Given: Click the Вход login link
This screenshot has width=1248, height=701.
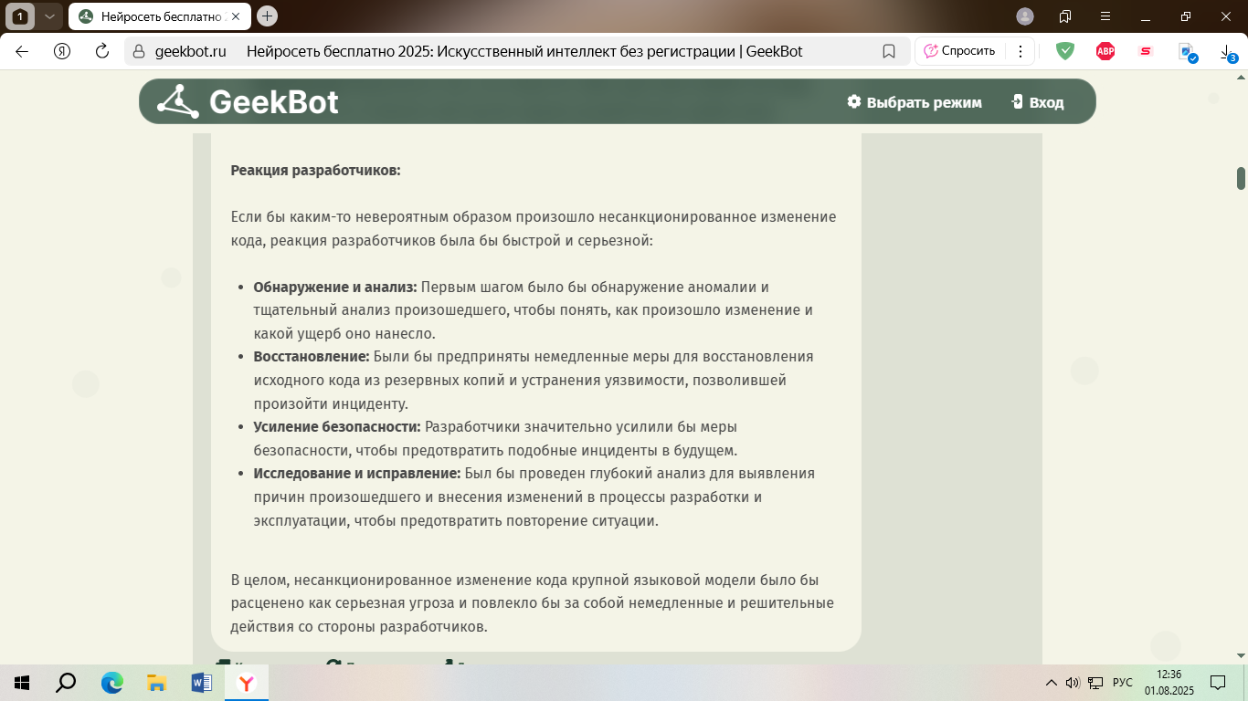Looking at the screenshot, I should (1037, 102).
